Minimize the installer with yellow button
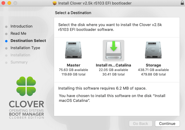 pyautogui.click(x=9, y=3)
